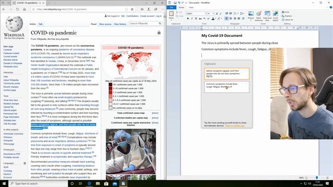The width and height of the screenshot is (333, 187).
Task: Open Windows Start menu
Action: (x=4, y=183)
